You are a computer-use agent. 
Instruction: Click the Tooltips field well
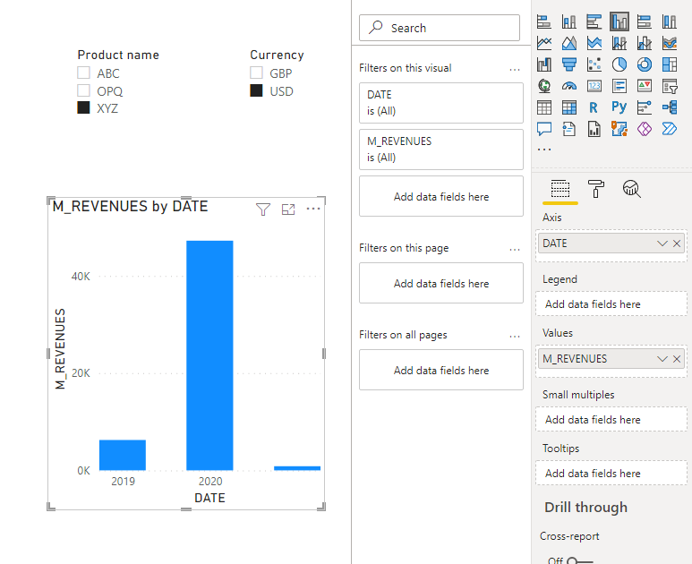pyautogui.click(x=611, y=474)
